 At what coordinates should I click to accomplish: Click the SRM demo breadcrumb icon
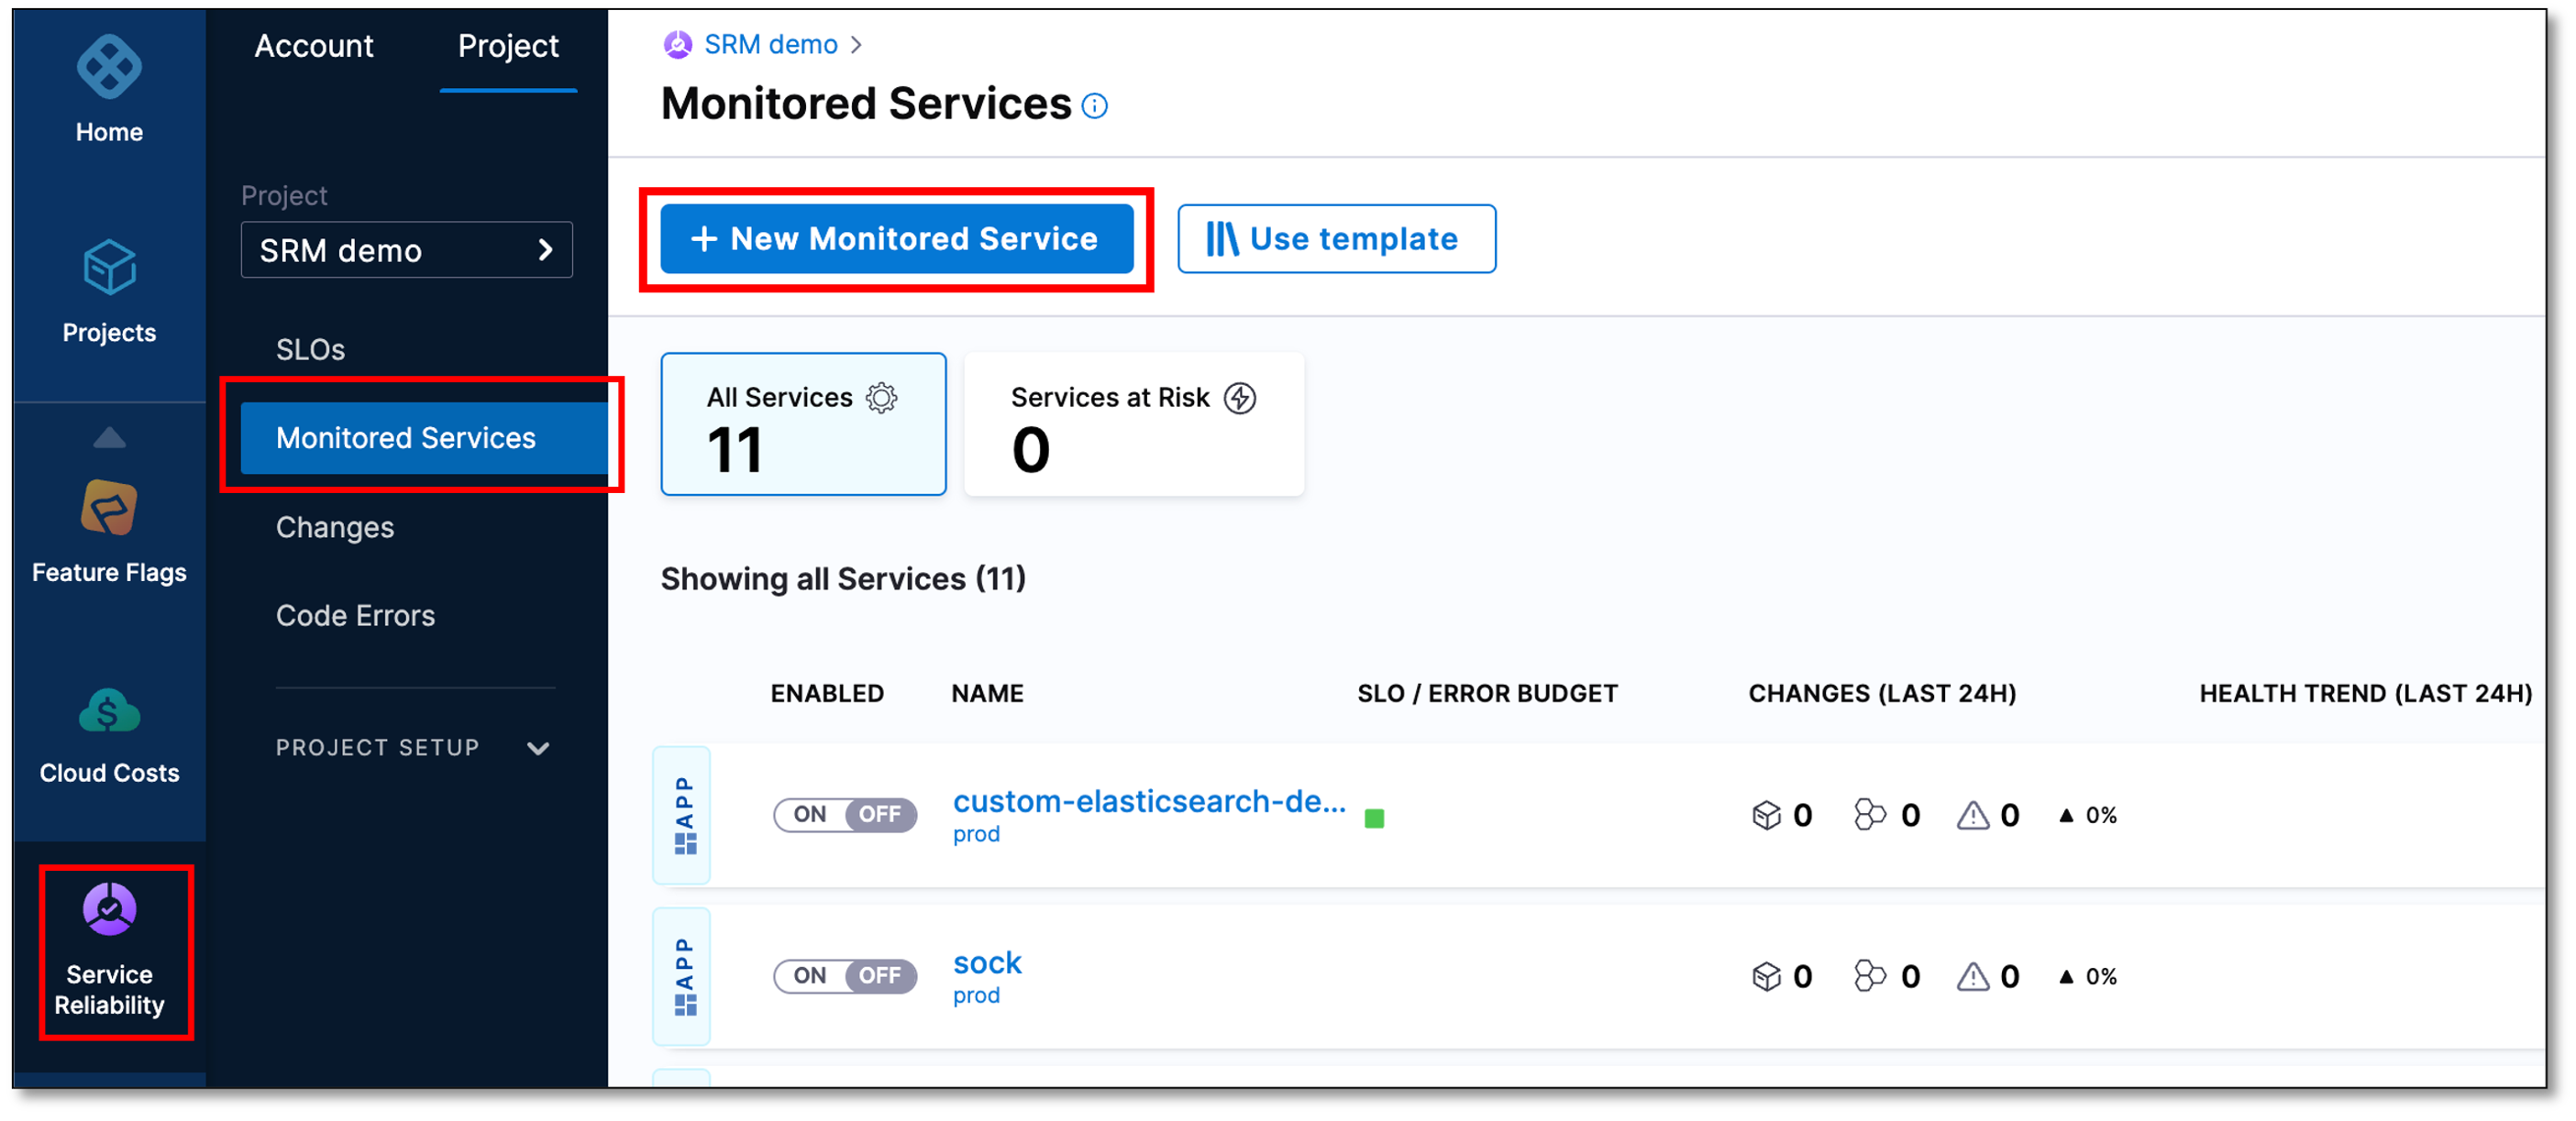[677, 44]
